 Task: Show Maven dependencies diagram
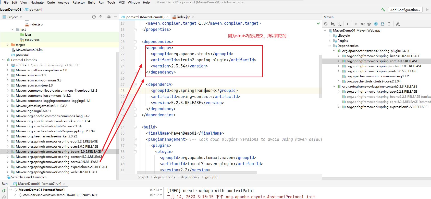click(x=383, y=24)
